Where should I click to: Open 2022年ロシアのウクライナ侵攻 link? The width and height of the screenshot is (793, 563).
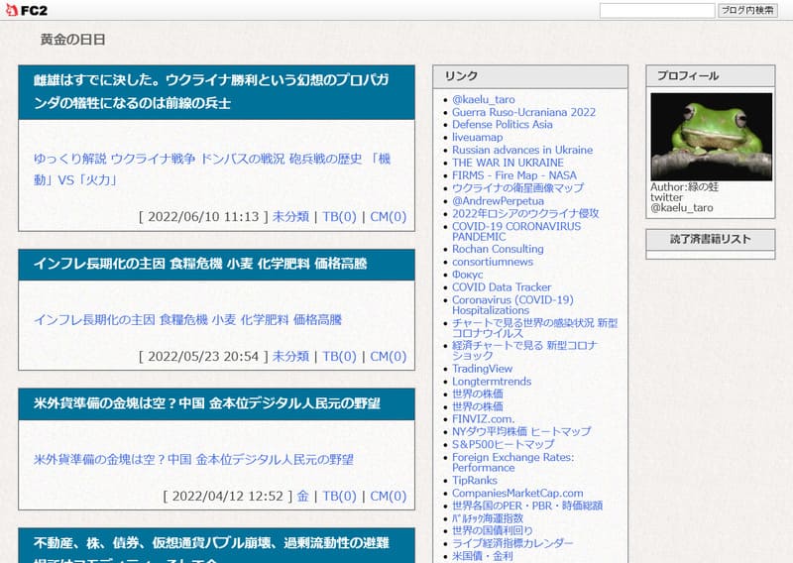click(x=525, y=213)
